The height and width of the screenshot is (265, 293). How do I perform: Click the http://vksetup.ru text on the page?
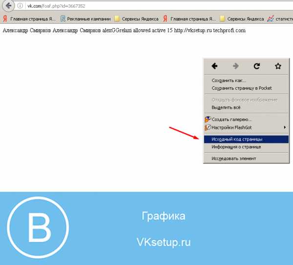pyautogui.click(x=193, y=30)
